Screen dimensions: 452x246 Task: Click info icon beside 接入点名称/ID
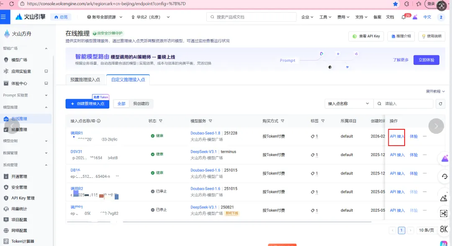pyautogui.click(x=99, y=121)
